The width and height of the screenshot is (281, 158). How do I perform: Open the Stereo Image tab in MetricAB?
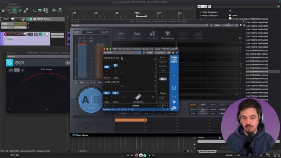click(168, 35)
